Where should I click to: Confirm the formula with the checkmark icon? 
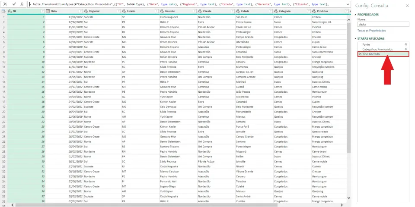click(14, 4)
